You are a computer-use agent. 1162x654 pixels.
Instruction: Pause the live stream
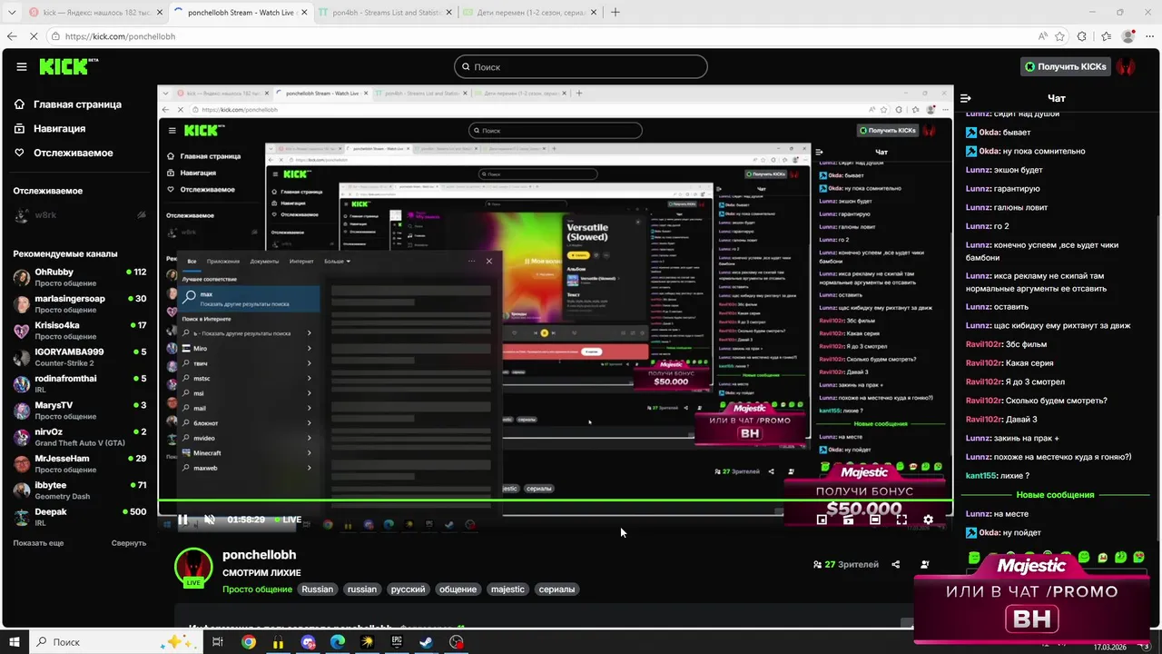point(182,520)
